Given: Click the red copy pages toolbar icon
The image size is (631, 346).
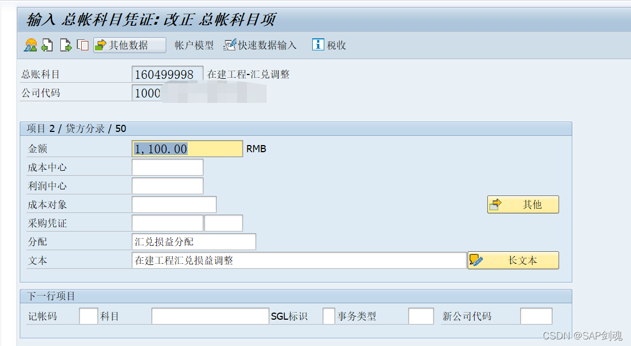Looking at the screenshot, I should (x=82, y=45).
